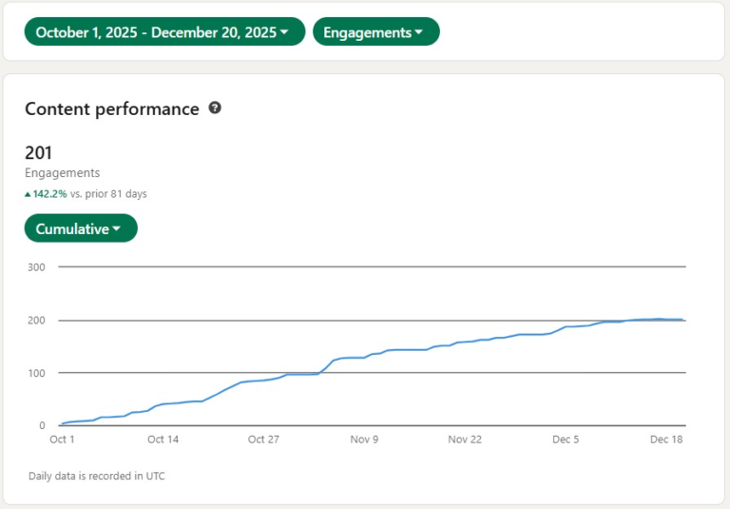Viewport: 730px width, 509px height.
Task: Click the Oct 14 axis label
Action: point(163,440)
